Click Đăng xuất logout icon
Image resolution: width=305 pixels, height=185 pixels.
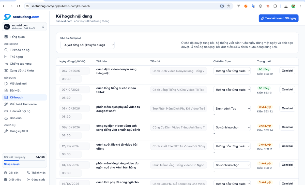point(28,180)
